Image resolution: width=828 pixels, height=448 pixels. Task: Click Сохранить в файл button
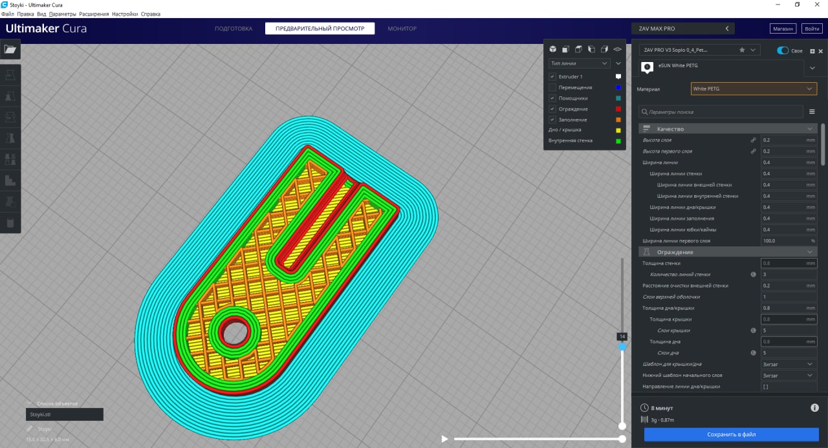(731, 434)
